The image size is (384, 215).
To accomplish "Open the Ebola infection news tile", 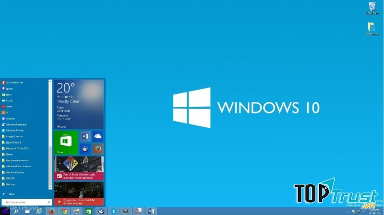I will 79,169.
